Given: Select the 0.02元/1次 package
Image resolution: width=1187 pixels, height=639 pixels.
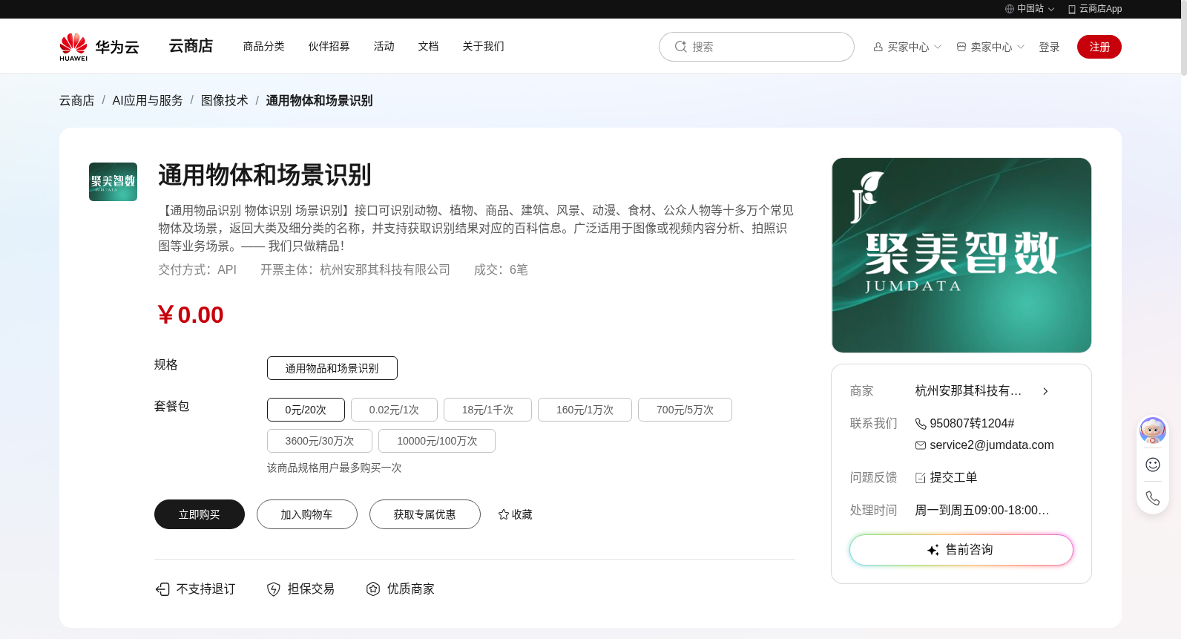Looking at the screenshot, I should (394, 410).
